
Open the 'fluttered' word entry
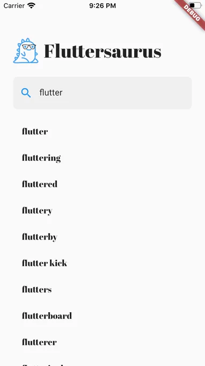[40, 184]
